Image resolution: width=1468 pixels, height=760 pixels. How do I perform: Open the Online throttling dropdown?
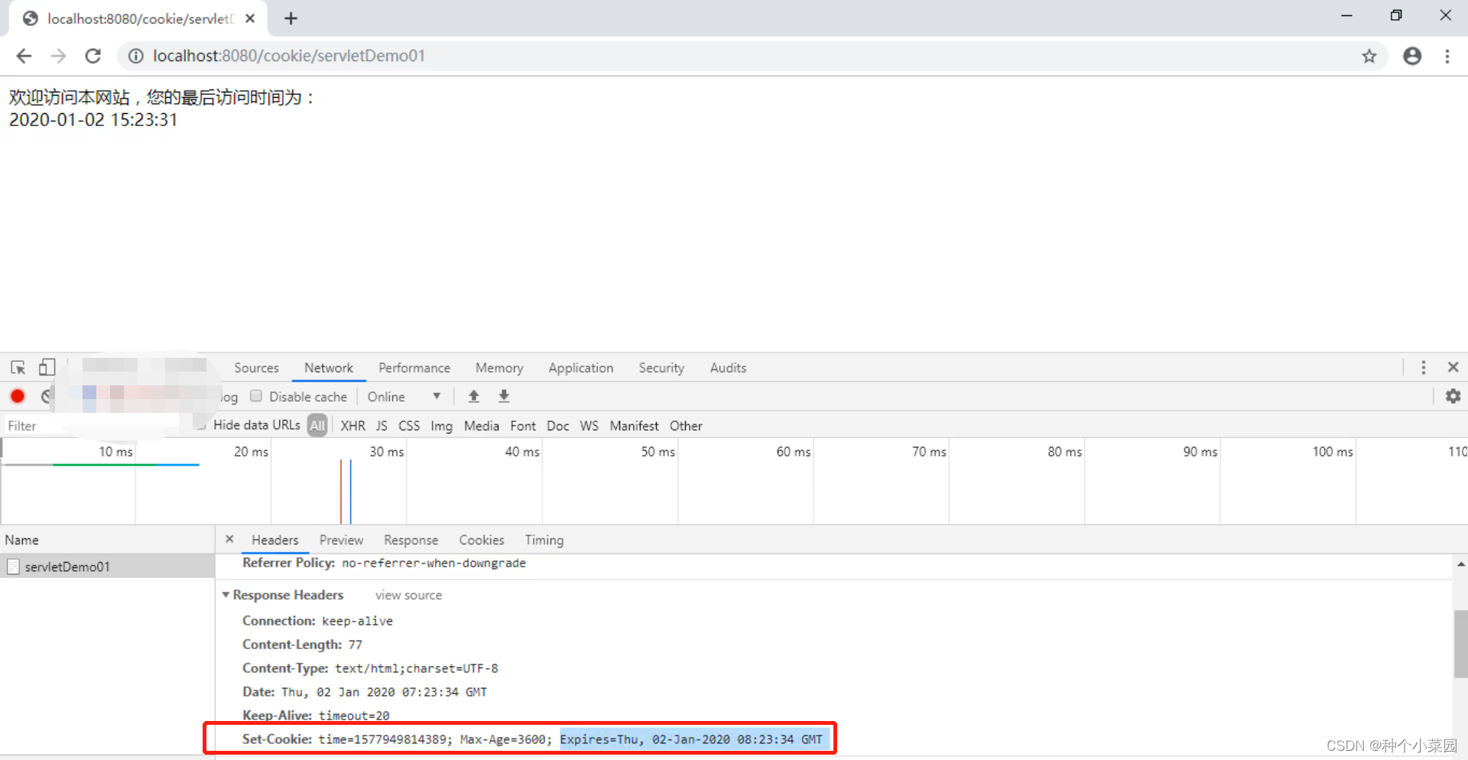click(405, 396)
